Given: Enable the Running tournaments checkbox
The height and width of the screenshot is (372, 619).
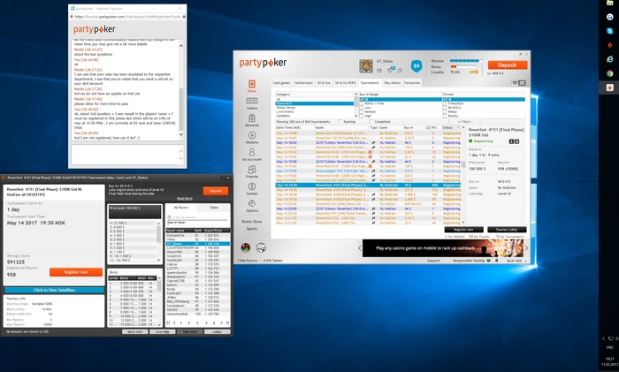Looking at the screenshot, I should point(340,122).
